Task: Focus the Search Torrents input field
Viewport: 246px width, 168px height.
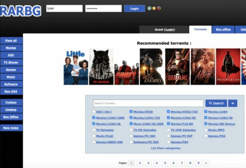Action: (x=148, y=103)
